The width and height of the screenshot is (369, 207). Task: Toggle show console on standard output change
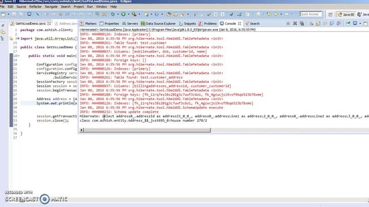pos(332,24)
